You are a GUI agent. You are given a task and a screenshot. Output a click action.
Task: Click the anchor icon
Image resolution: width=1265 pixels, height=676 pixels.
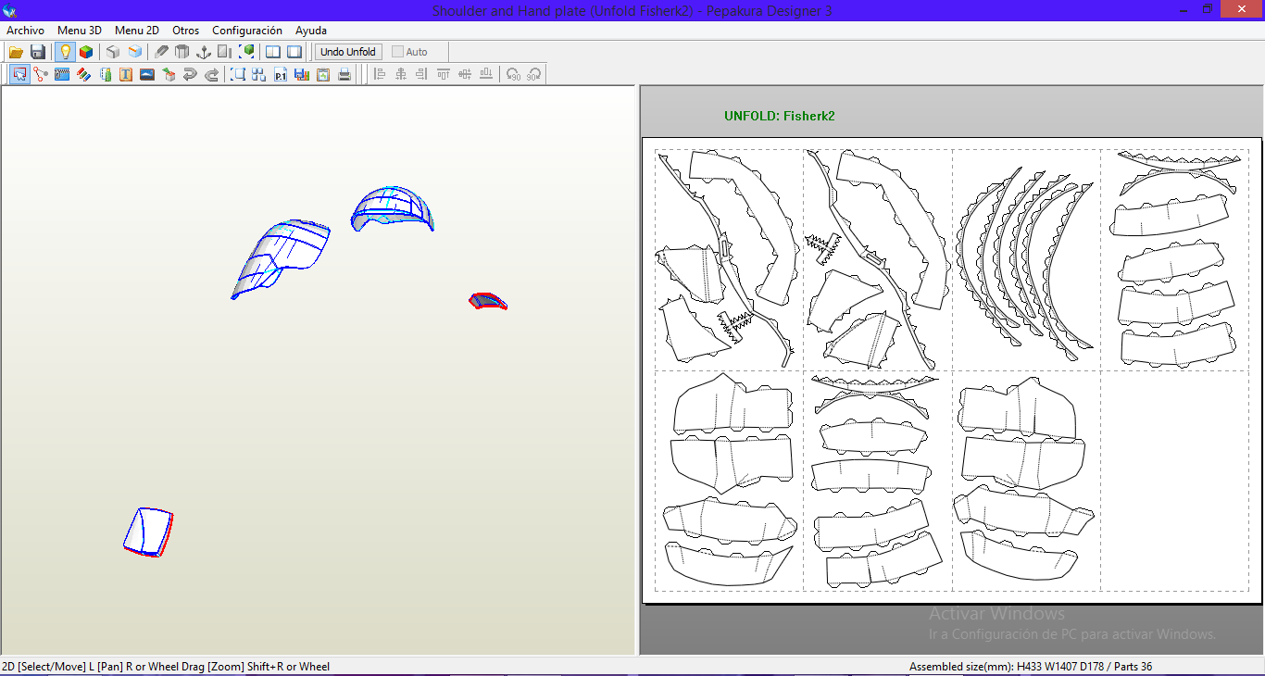204,52
